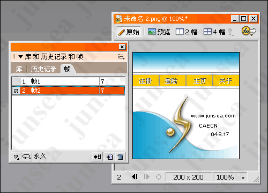This screenshot has width=268, height=193.
Task: Click the 注册 button in the canvas
Action: (x=145, y=81)
